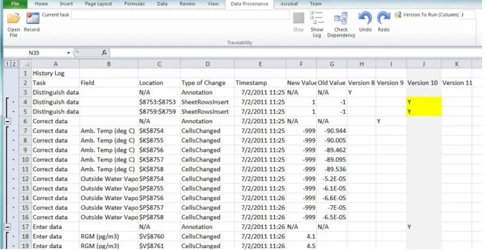The width and height of the screenshot is (486, 250).
Task: Click the $8759:$8759 location cell
Action: click(x=159, y=112)
